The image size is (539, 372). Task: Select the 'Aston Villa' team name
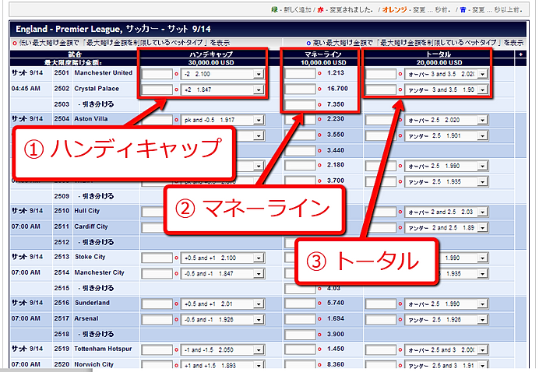click(91, 119)
